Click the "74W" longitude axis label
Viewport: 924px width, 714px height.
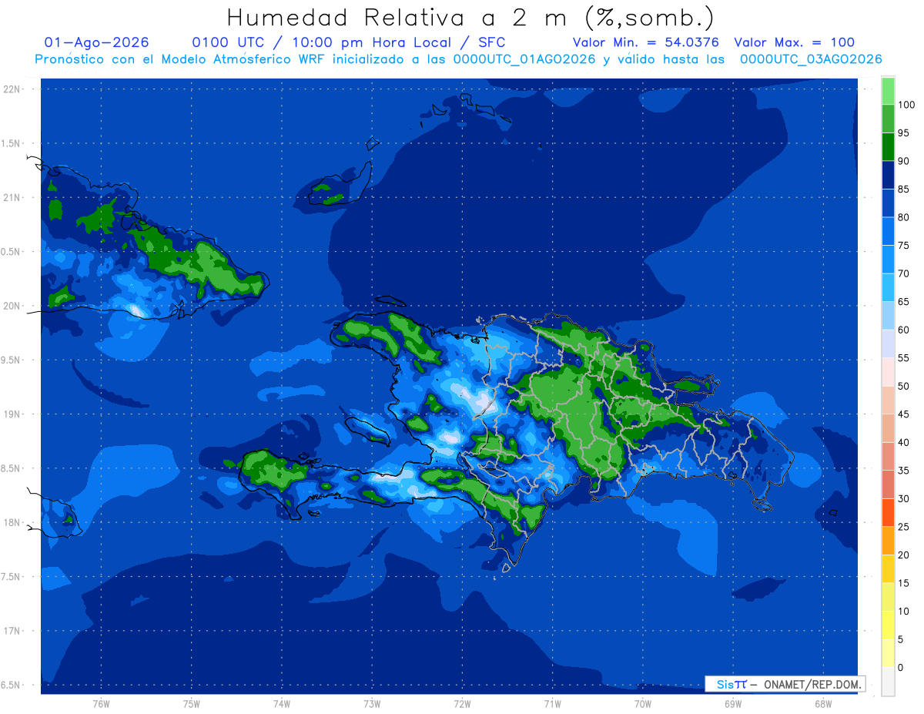tap(282, 704)
